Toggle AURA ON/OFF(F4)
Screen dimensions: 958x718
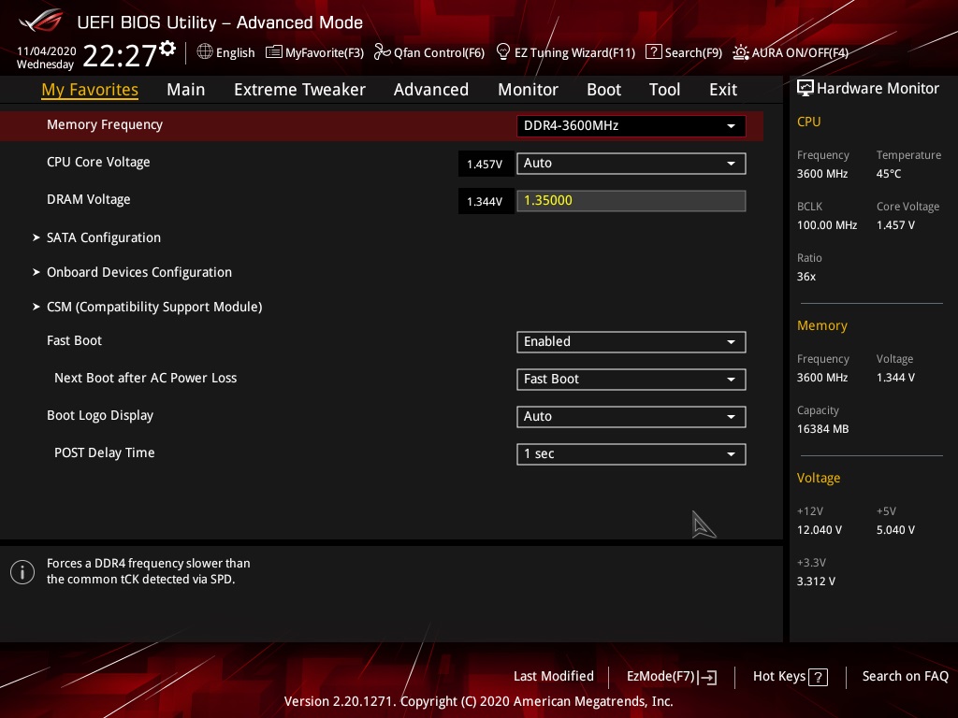point(791,52)
